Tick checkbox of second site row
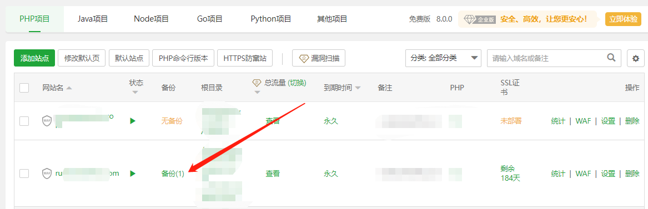 (24, 174)
